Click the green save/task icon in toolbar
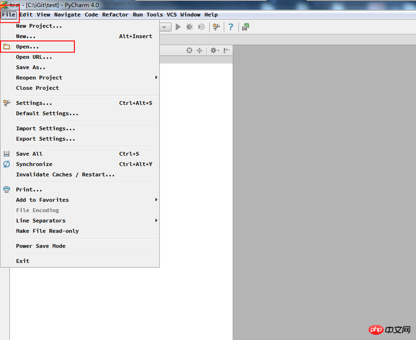416x340 pixels. pos(245,27)
